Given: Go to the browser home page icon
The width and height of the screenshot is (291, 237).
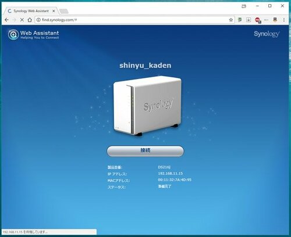Looking at the screenshot, I should (x=30, y=20).
